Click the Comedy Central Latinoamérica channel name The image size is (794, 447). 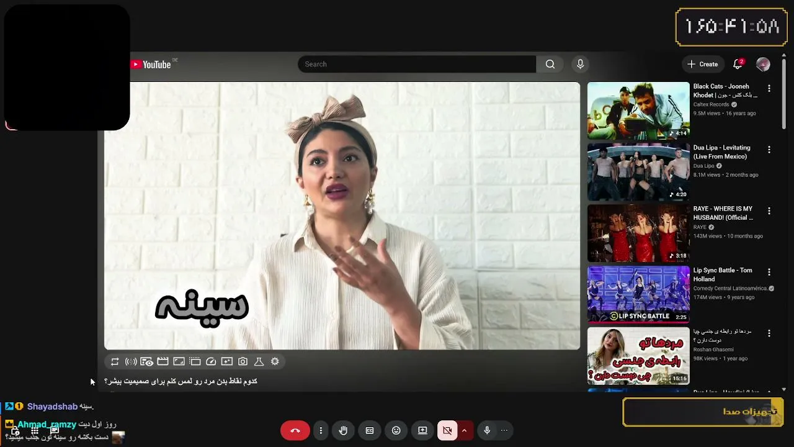coord(730,288)
